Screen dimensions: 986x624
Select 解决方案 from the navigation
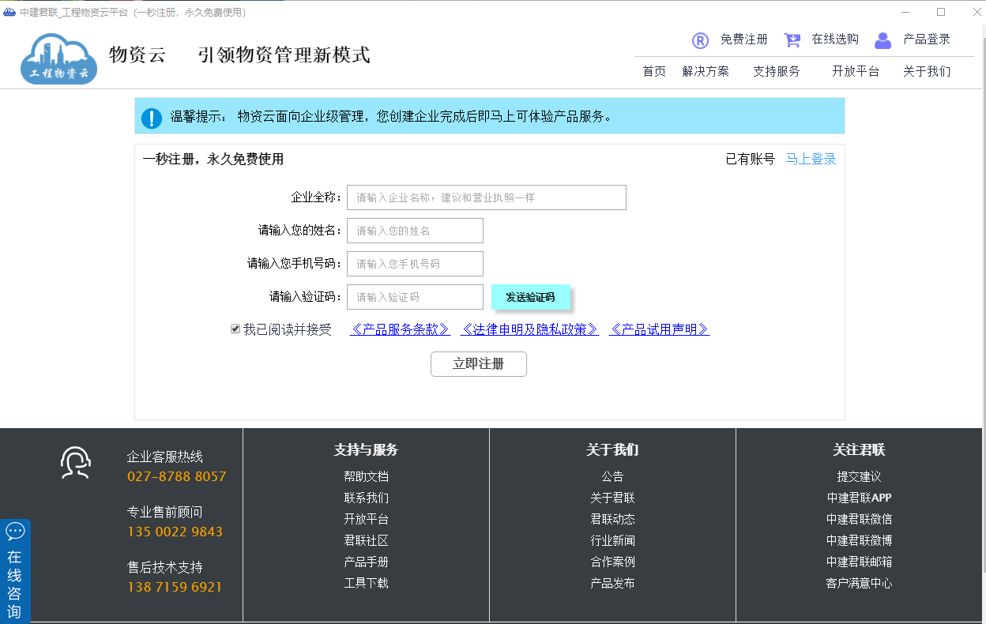click(x=706, y=70)
